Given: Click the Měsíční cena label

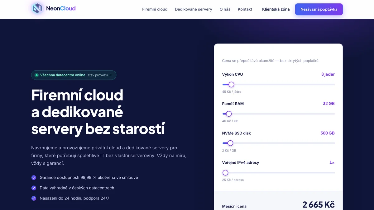Looking at the screenshot, I should click(234, 206).
